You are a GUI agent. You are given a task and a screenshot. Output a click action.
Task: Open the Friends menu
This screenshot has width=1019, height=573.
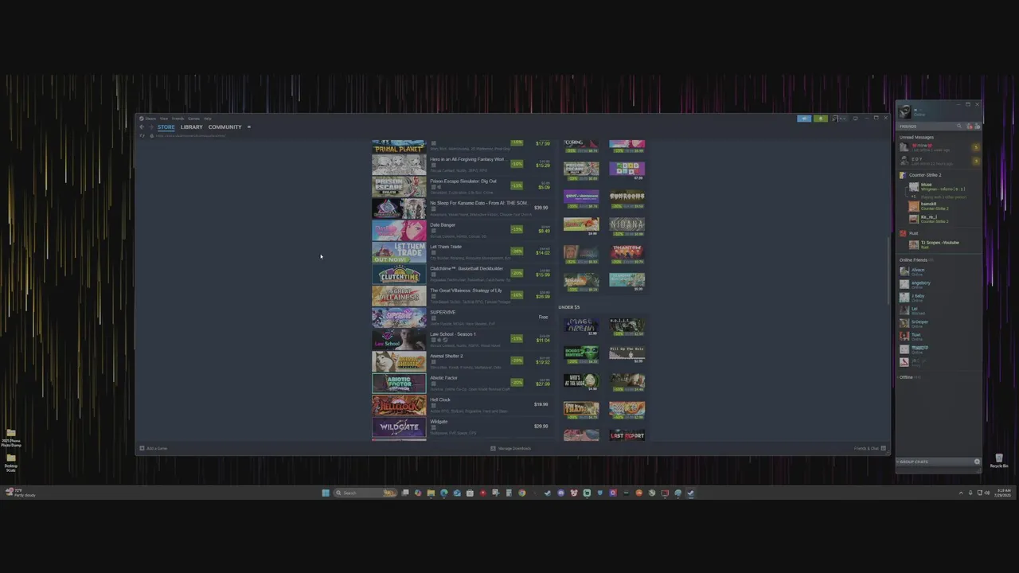[x=178, y=119]
